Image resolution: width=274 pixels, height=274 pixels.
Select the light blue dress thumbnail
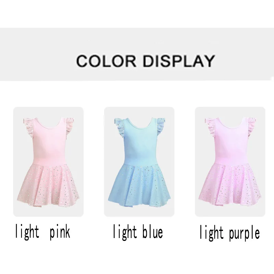click(139, 162)
